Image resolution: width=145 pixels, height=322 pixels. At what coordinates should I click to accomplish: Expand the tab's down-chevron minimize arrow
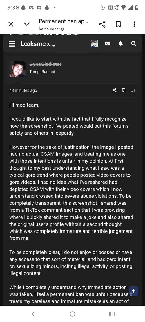(x=27, y=24)
